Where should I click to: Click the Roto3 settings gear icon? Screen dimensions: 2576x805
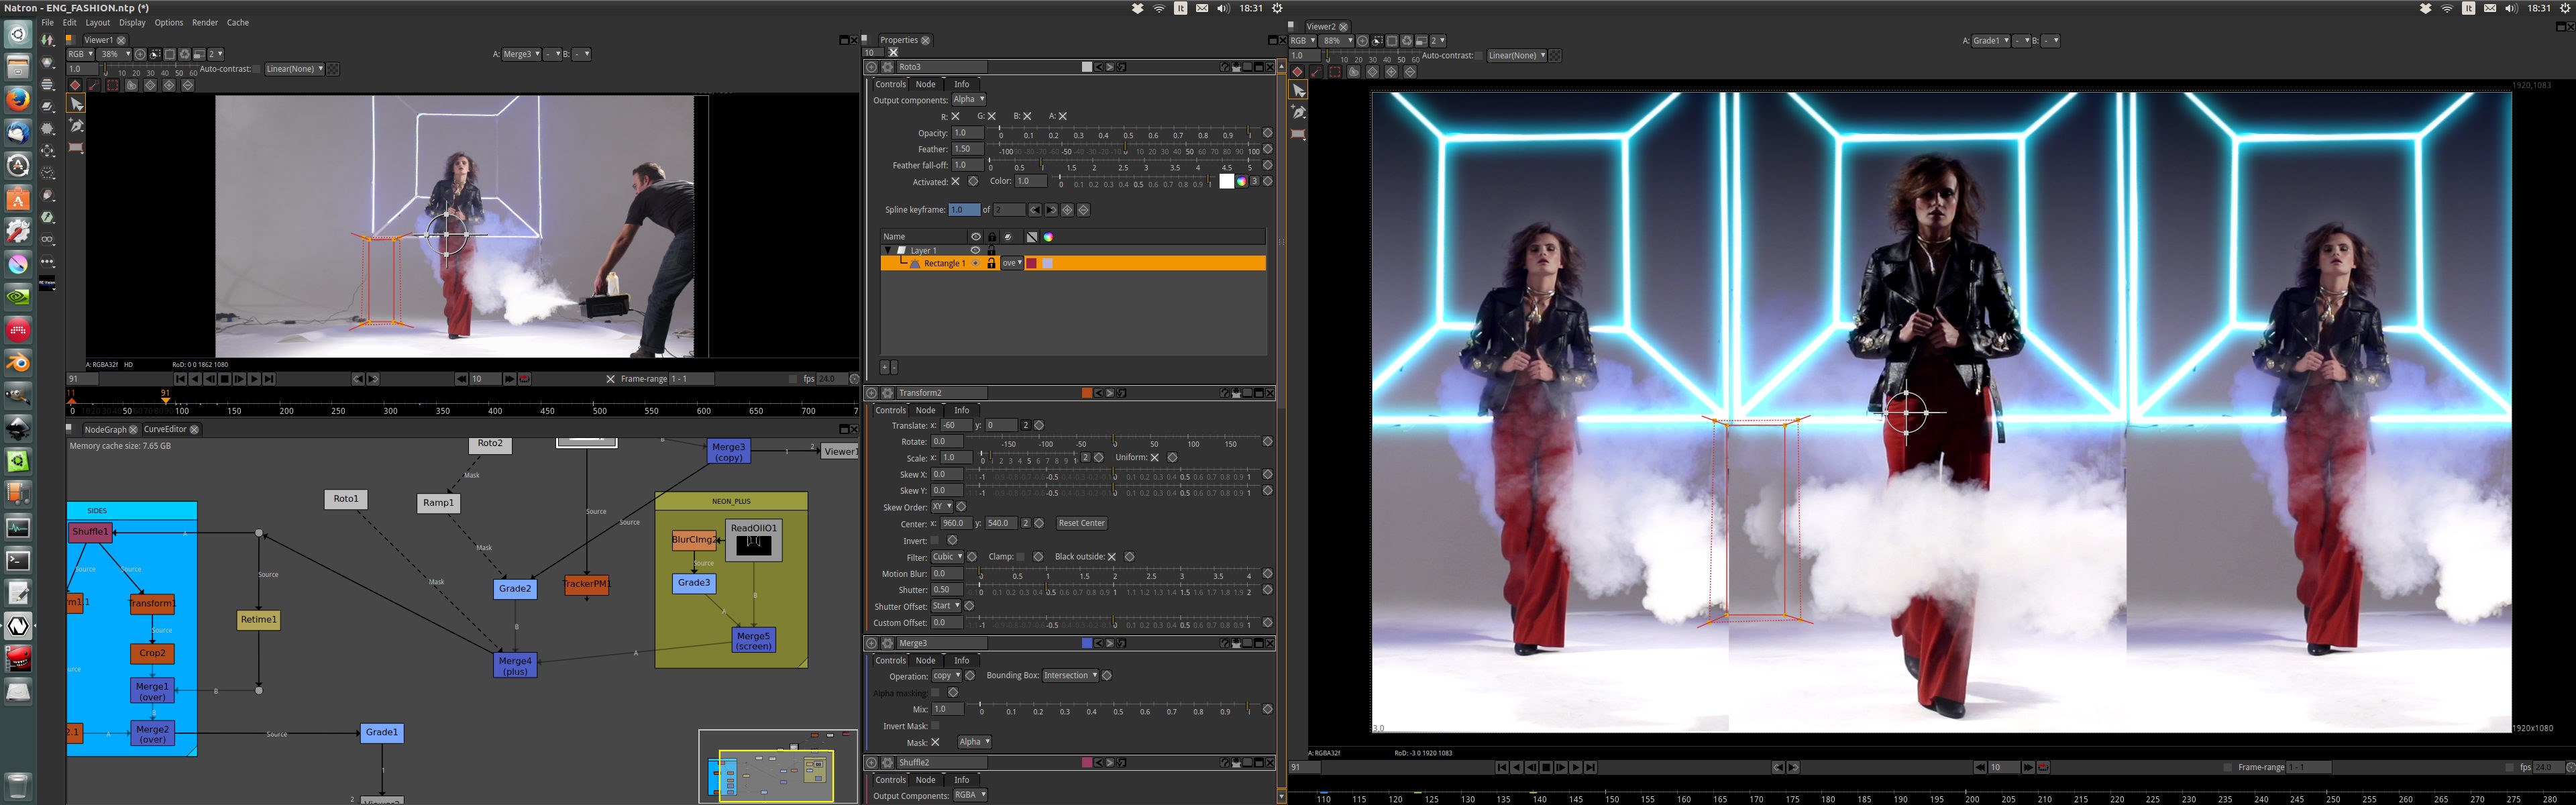click(x=887, y=67)
